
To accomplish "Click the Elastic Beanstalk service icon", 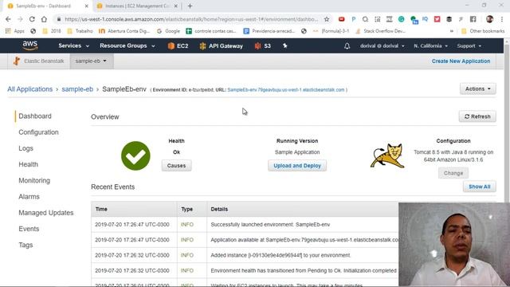I will 17,61.
